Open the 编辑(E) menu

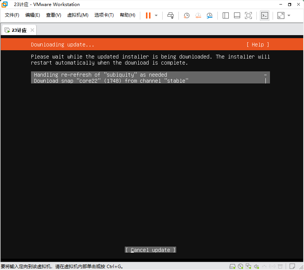[33, 15]
